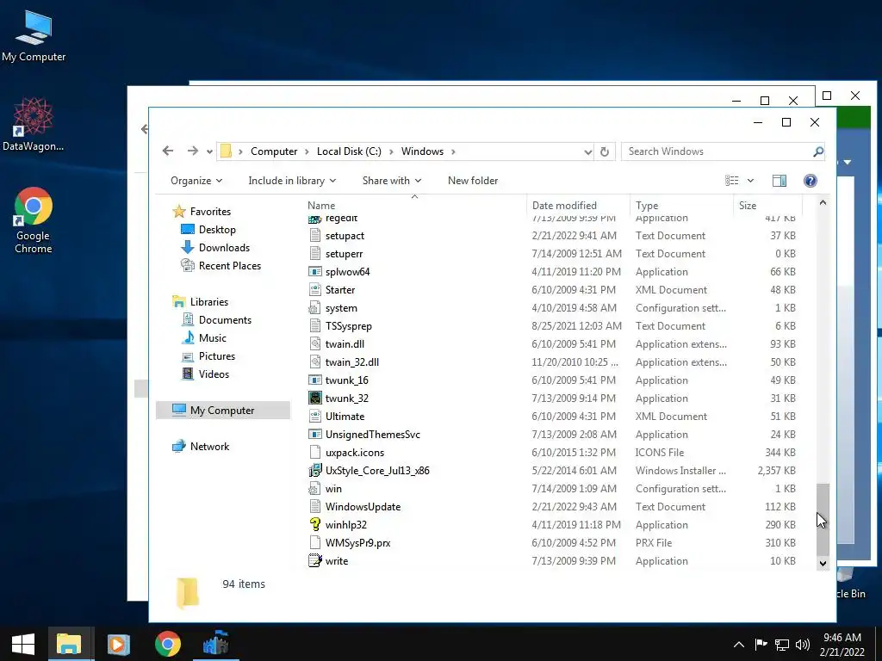Select Libraries in navigation pane
Image resolution: width=882 pixels, height=661 pixels.
click(x=208, y=302)
